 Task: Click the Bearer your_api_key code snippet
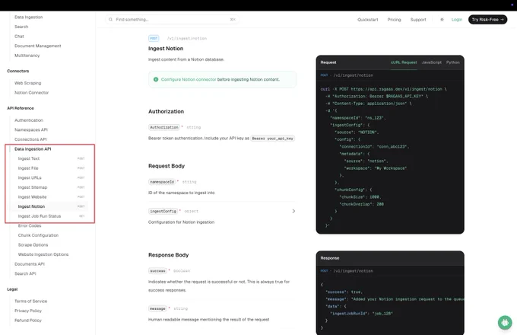pos(273,139)
